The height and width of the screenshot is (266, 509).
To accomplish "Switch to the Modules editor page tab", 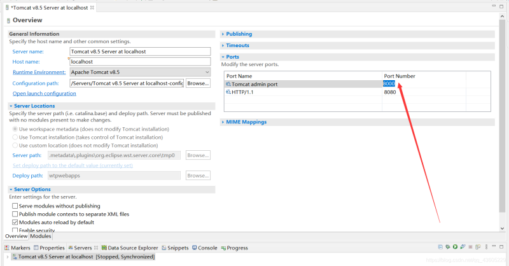I will pos(41,236).
